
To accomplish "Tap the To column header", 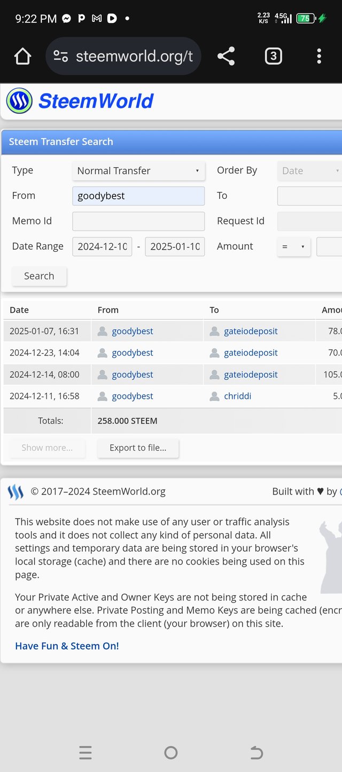I will [x=214, y=310].
